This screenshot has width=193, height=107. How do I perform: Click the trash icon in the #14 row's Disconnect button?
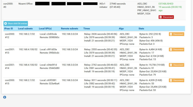(171, 65)
